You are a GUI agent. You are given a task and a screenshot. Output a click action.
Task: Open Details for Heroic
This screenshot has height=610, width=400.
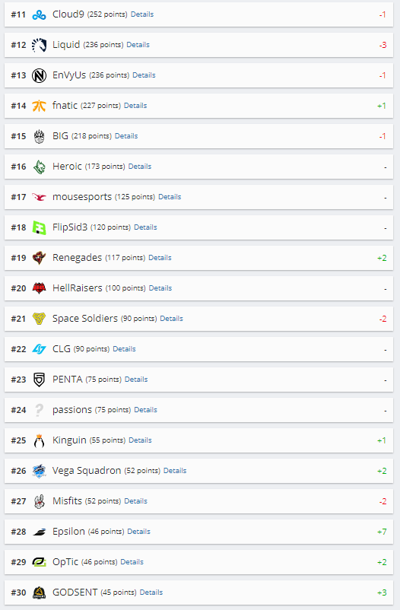click(140, 167)
